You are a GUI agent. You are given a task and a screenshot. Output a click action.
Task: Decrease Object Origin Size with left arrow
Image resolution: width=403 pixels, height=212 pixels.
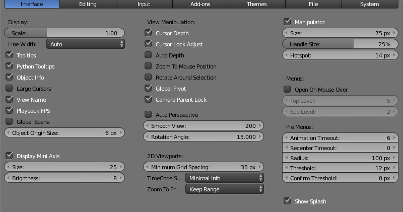tap(8, 133)
